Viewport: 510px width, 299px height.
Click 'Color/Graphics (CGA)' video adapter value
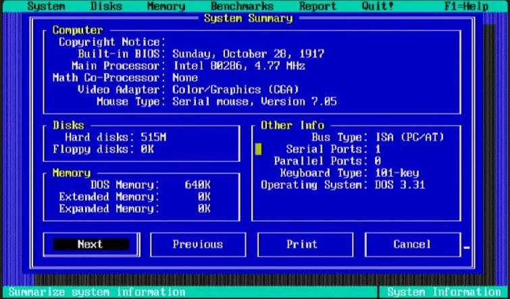click(x=236, y=90)
